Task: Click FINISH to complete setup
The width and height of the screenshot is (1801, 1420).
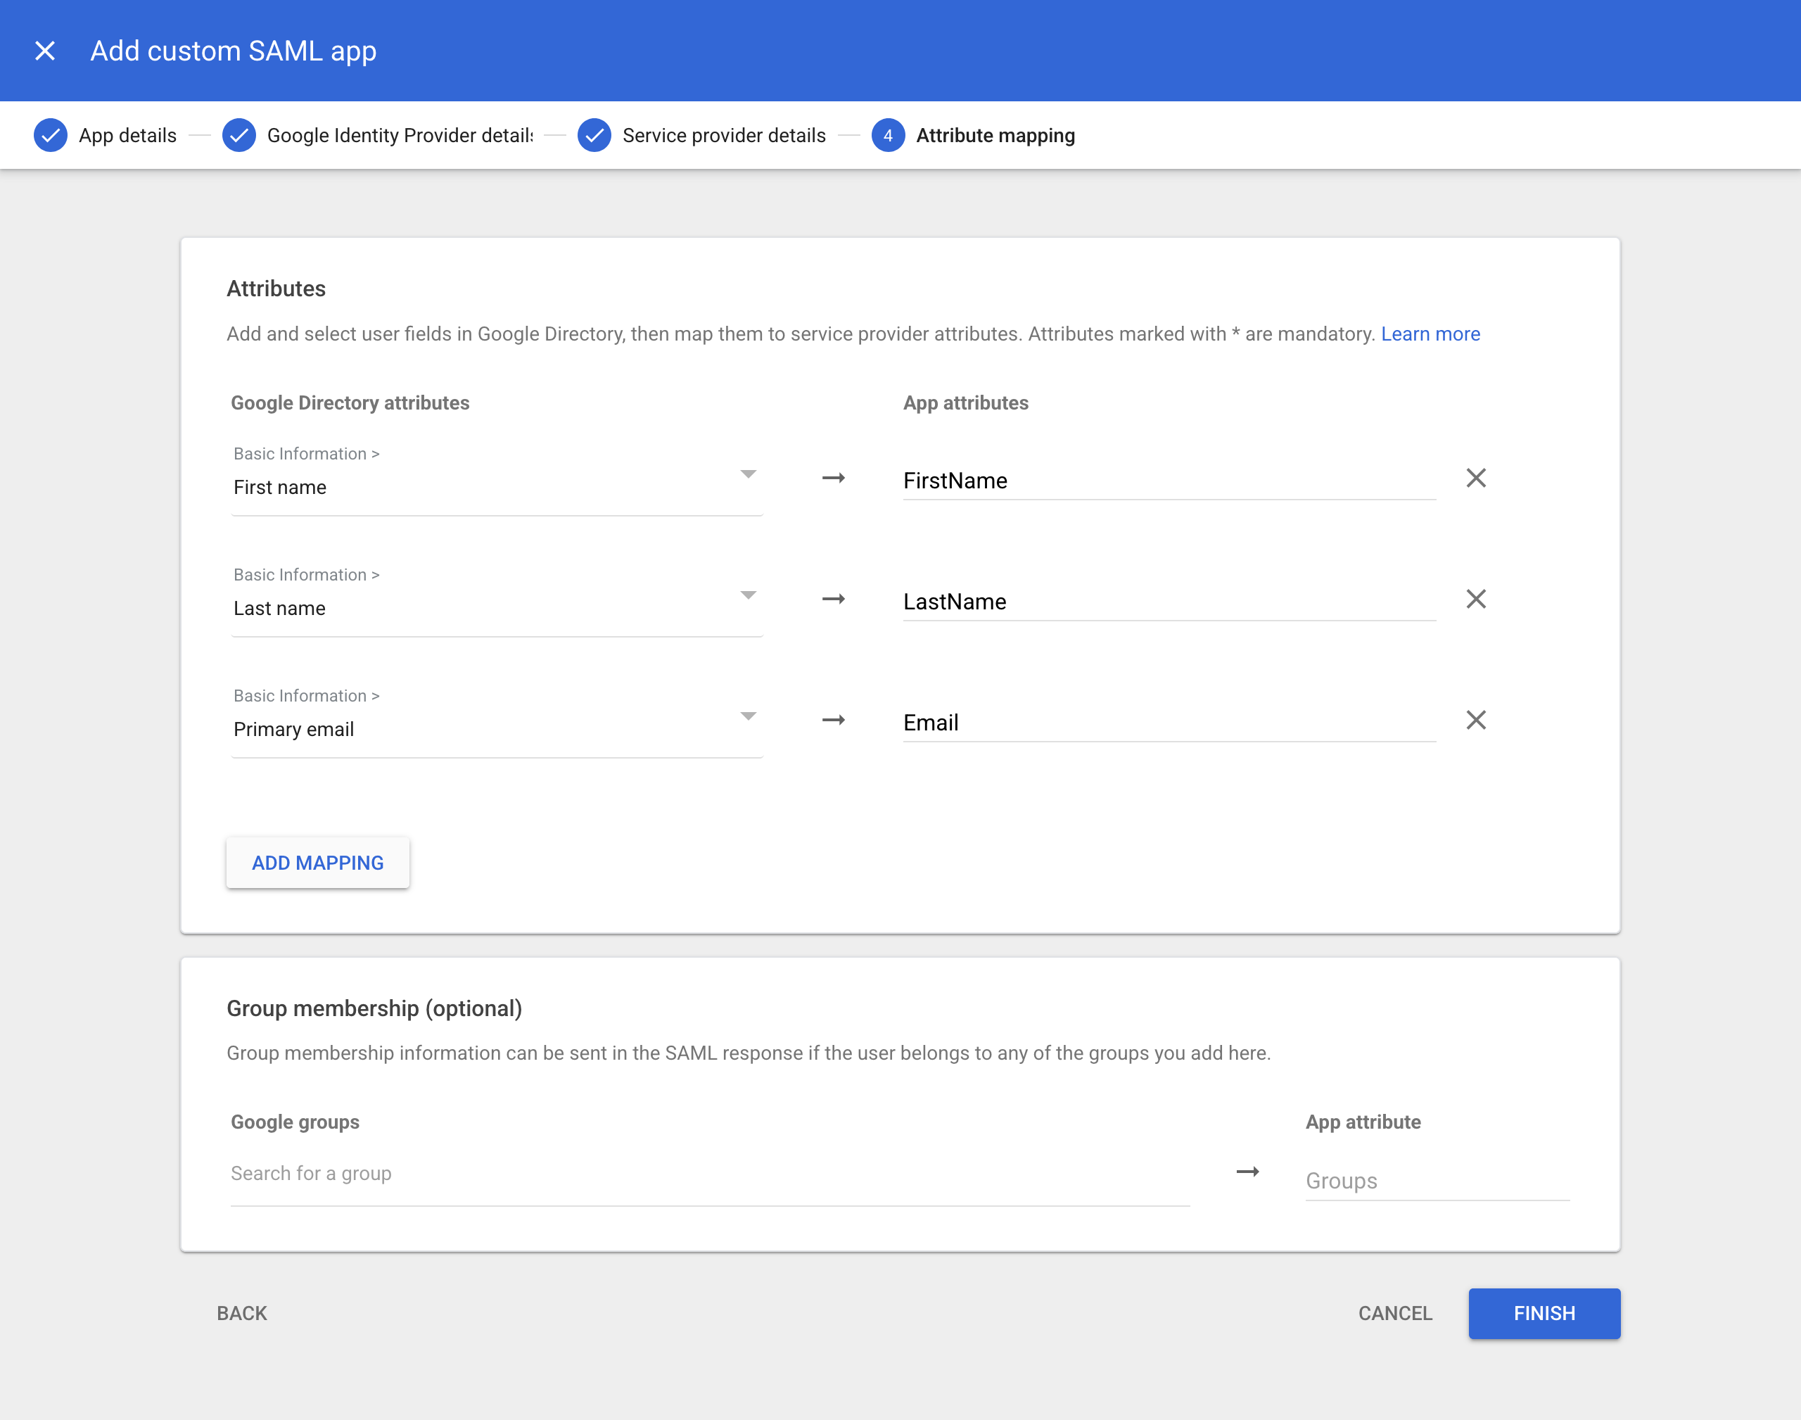Action: [x=1544, y=1313]
